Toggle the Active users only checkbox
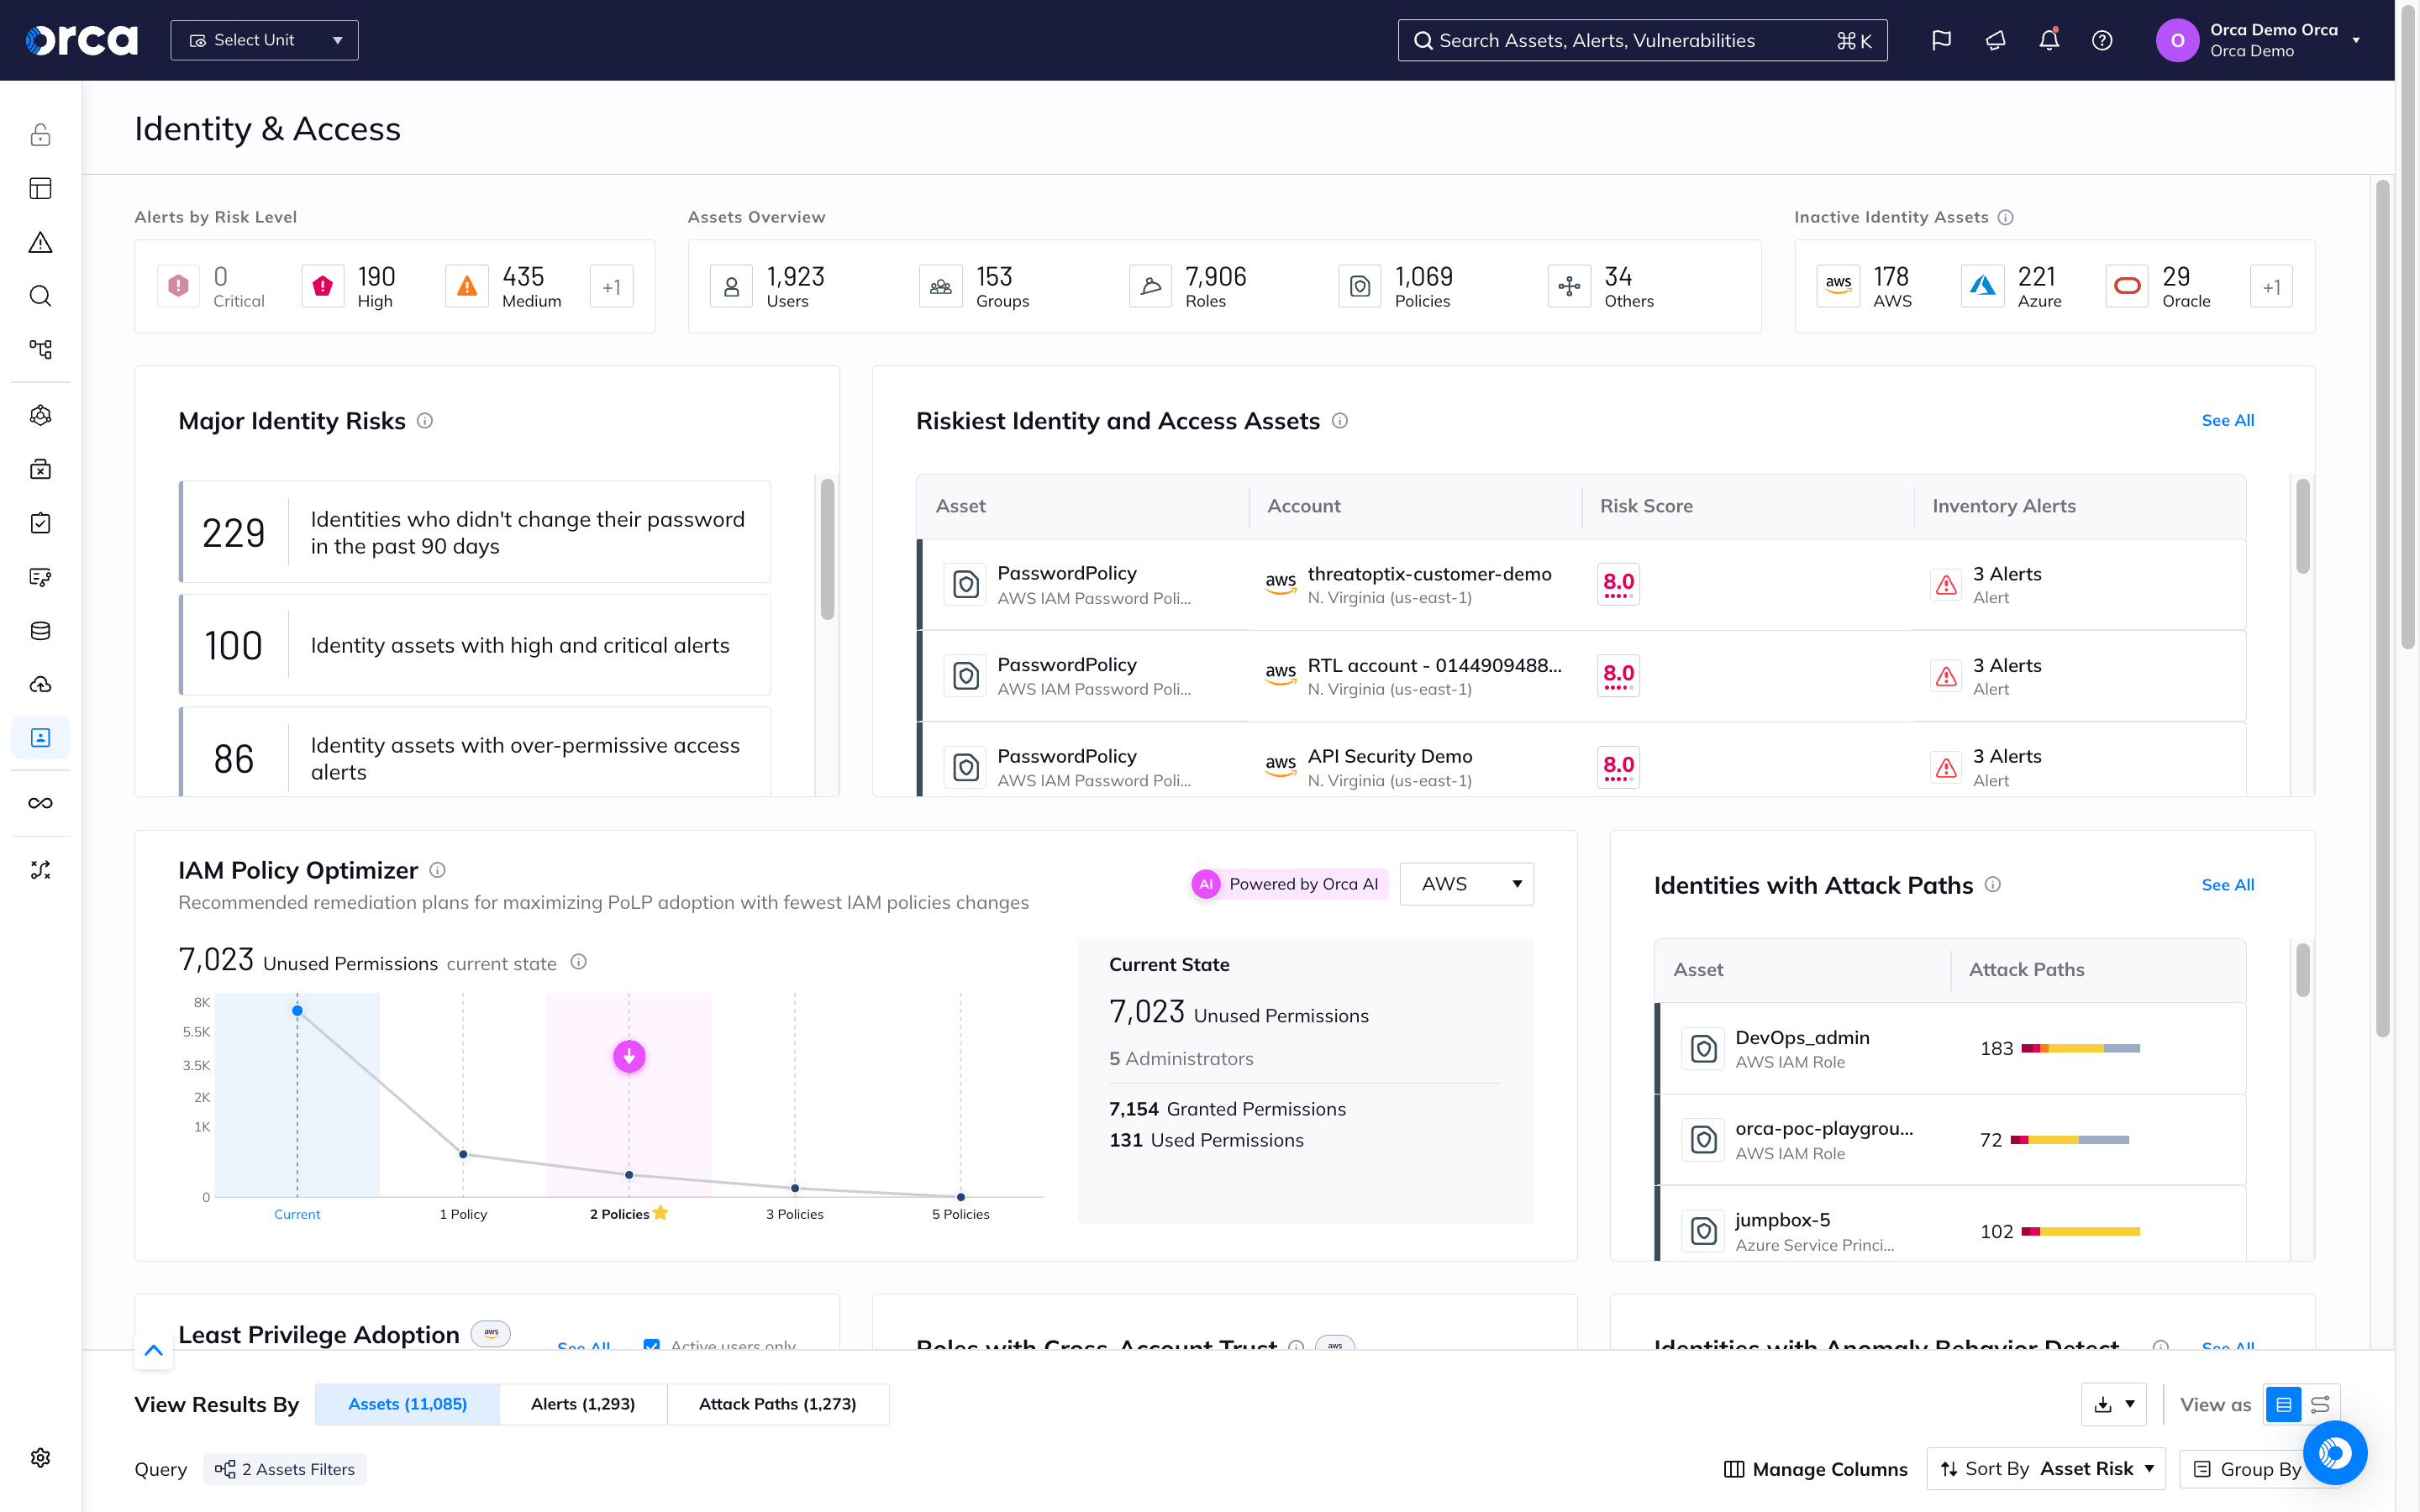 click(652, 1345)
